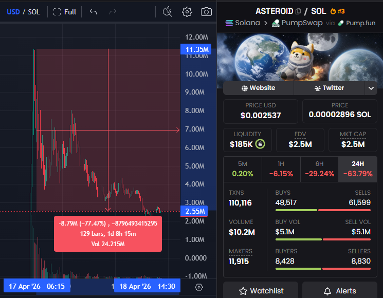Viewport: 383px width, 298px height.
Task: Click the LIQUIDITY $185K value
Action: (x=241, y=144)
